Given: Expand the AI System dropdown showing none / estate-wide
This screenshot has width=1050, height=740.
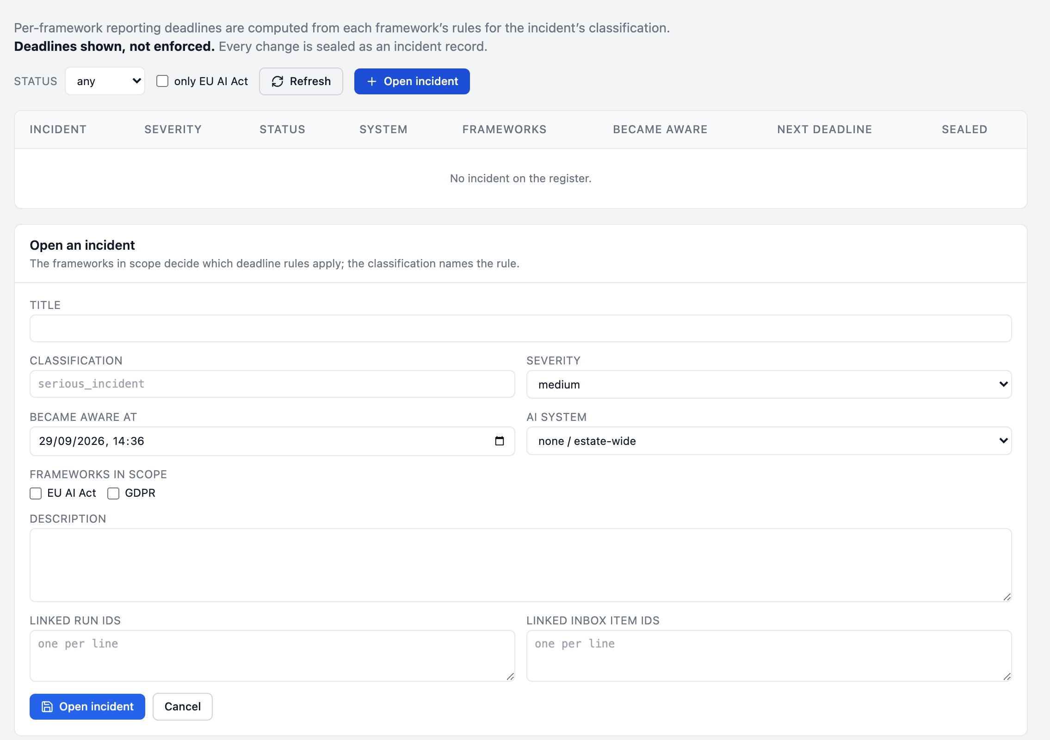Looking at the screenshot, I should (x=769, y=441).
